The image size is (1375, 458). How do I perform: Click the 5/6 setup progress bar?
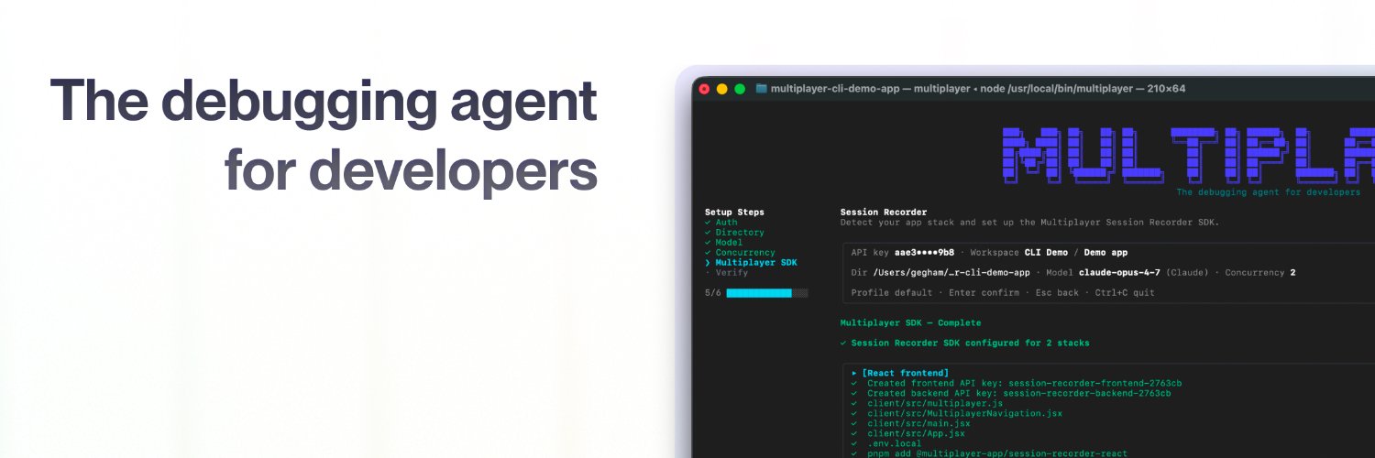(767, 293)
